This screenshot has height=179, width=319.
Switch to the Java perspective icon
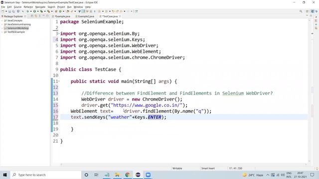coord(313,11)
